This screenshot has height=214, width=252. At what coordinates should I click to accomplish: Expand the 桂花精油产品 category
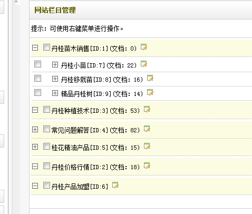coord(35,147)
